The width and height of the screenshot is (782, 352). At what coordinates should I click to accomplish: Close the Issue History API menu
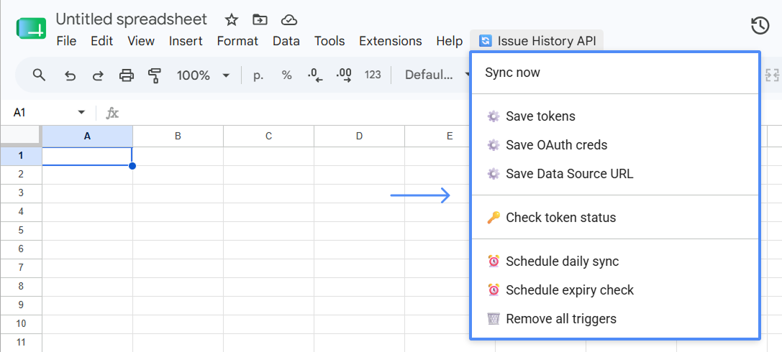[537, 40]
